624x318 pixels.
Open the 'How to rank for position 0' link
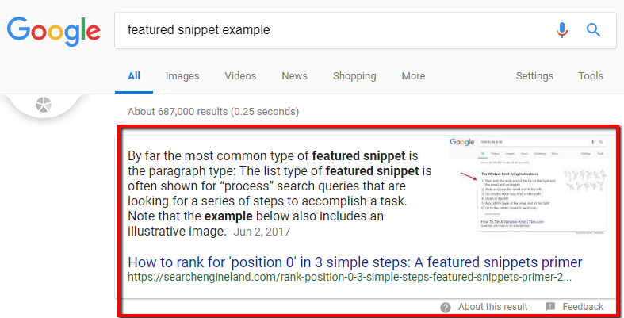click(x=355, y=262)
